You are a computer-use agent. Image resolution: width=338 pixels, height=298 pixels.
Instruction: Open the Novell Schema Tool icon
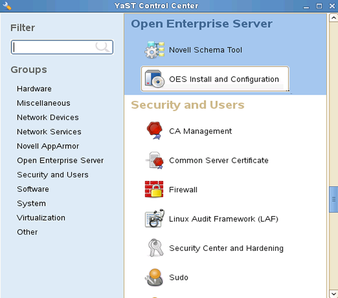coord(154,50)
